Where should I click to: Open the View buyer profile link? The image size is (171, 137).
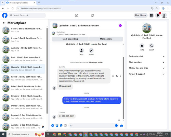[96, 62]
